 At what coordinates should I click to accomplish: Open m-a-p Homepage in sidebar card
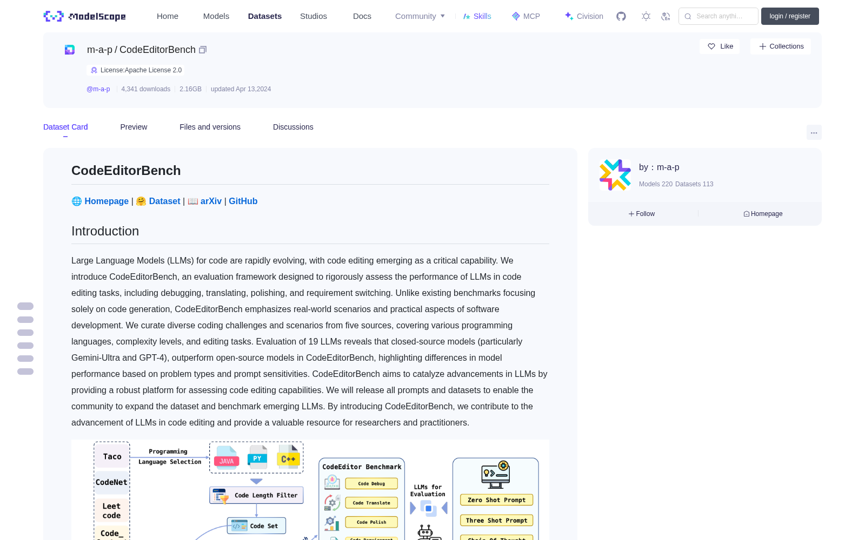coord(763,214)
